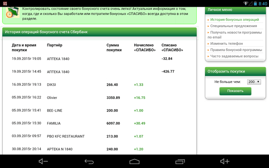Click the Дата и время покупки column header
The height and width of the screenshot is (168, 269).
click(x=24, y=47)
